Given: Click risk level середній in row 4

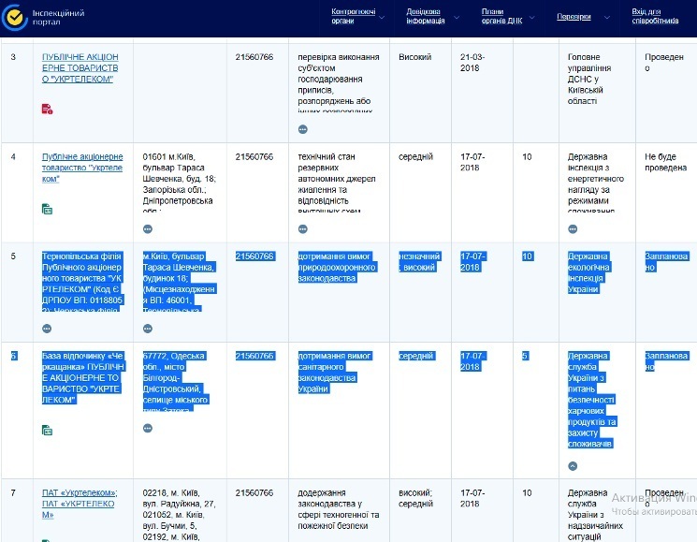Looking at the screenshot, I should click(x=415, y=156).
